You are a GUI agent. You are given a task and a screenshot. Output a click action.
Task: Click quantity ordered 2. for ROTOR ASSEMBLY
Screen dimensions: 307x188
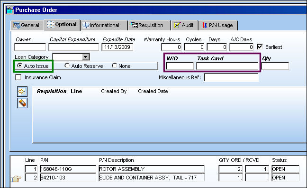click(x=230, y=169)
